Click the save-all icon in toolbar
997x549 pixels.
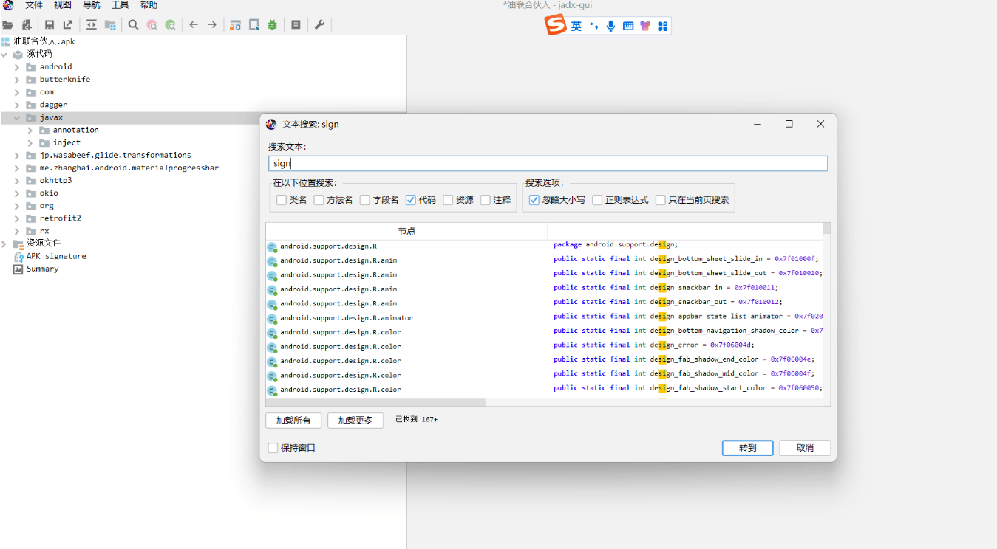tap(50, 24)
